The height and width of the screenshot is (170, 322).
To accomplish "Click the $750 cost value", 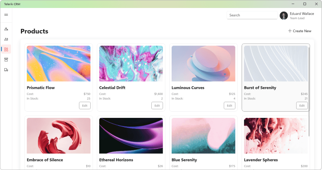I will (x=87, y=94).
